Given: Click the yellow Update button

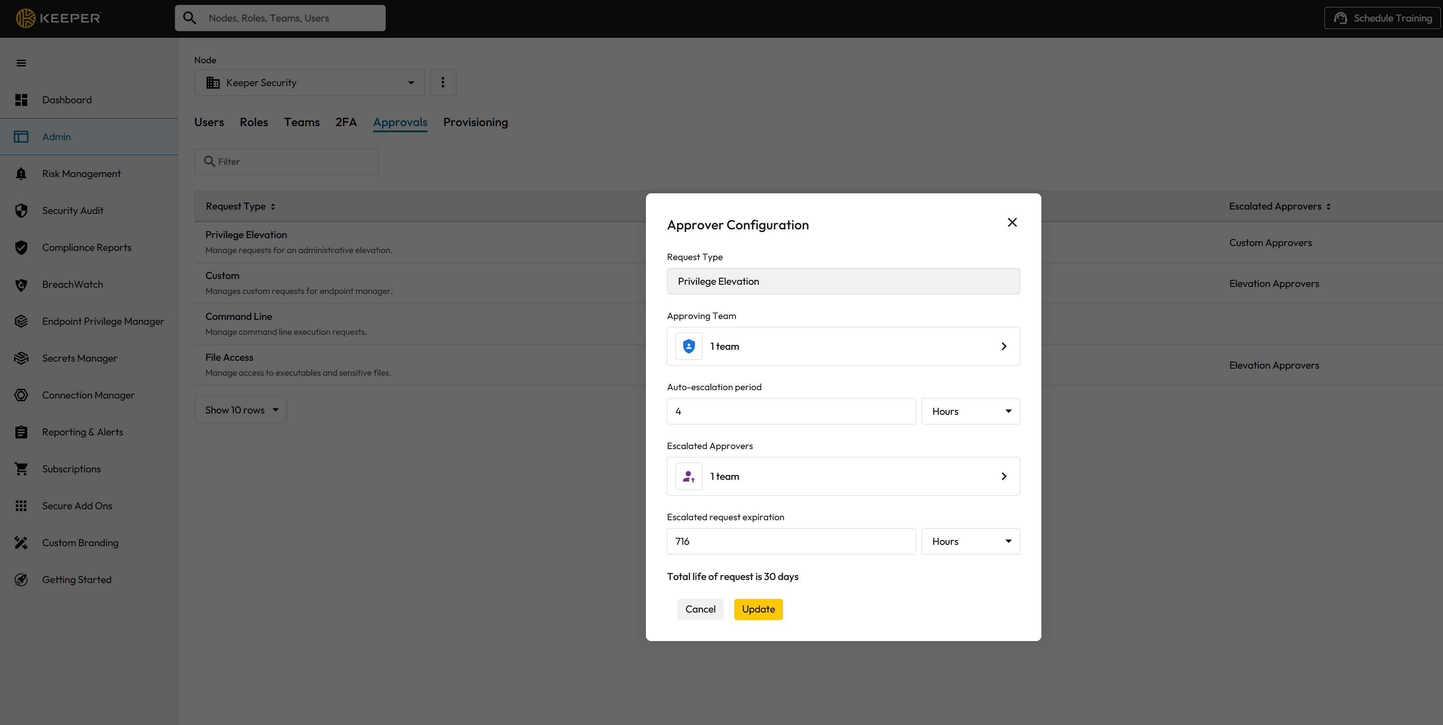Looking at the screenshot, I should click(x=758, y=609).
